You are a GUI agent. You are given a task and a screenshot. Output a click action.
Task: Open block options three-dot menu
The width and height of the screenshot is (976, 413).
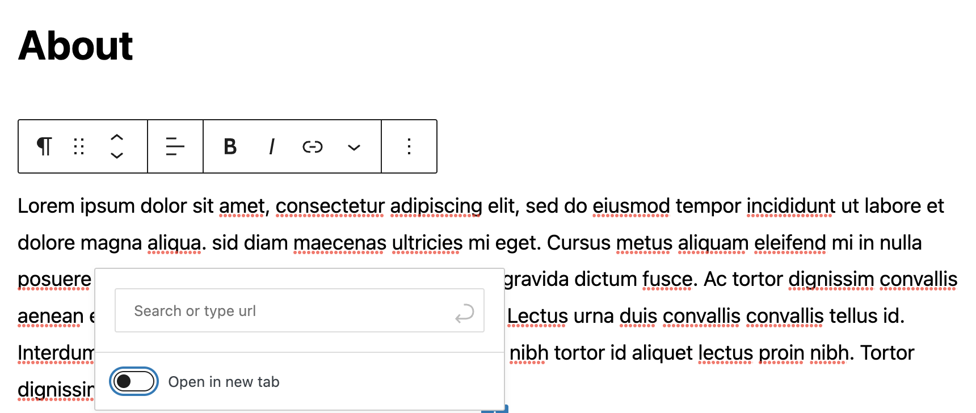pyautogui.click(x=409, y=146)
